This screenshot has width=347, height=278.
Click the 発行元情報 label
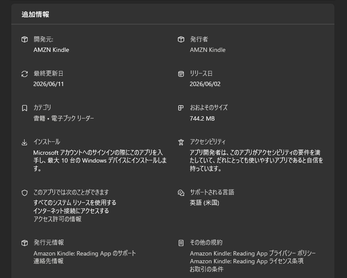(49, 243)
